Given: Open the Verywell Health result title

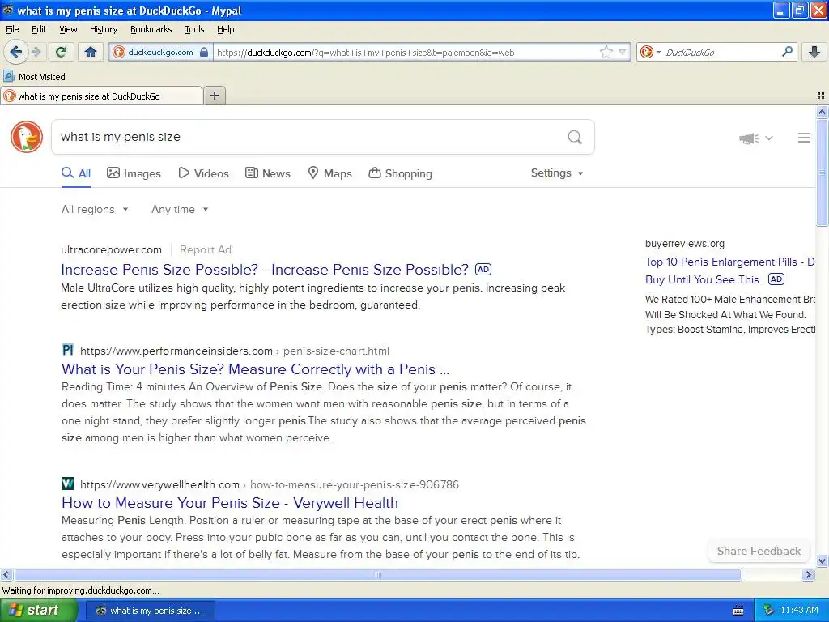Looking at the screenshot, I should click(230, 502).
